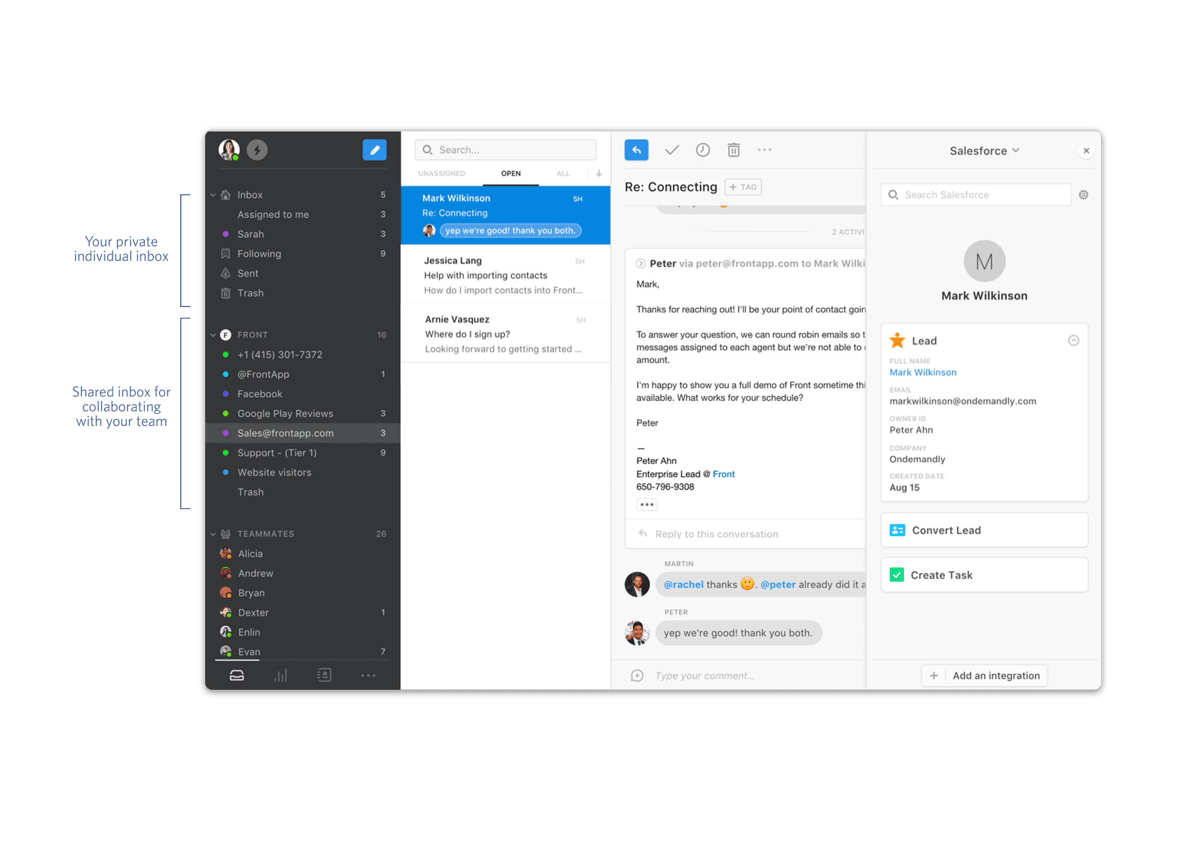
Task: Select Assigned to me in sidebar
Action: (303, 214)
